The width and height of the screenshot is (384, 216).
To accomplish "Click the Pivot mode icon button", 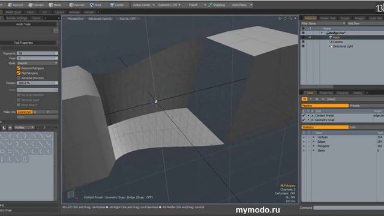I will tap(92, 5).
